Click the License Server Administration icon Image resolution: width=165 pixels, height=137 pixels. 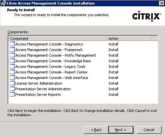click(x=12, y=83)
